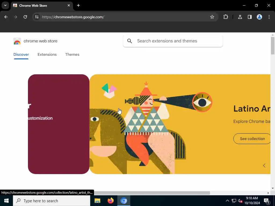Close the Chrome Web Store tab

(69, 5)
